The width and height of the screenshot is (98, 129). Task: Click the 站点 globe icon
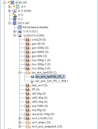[x=14, y=19]
